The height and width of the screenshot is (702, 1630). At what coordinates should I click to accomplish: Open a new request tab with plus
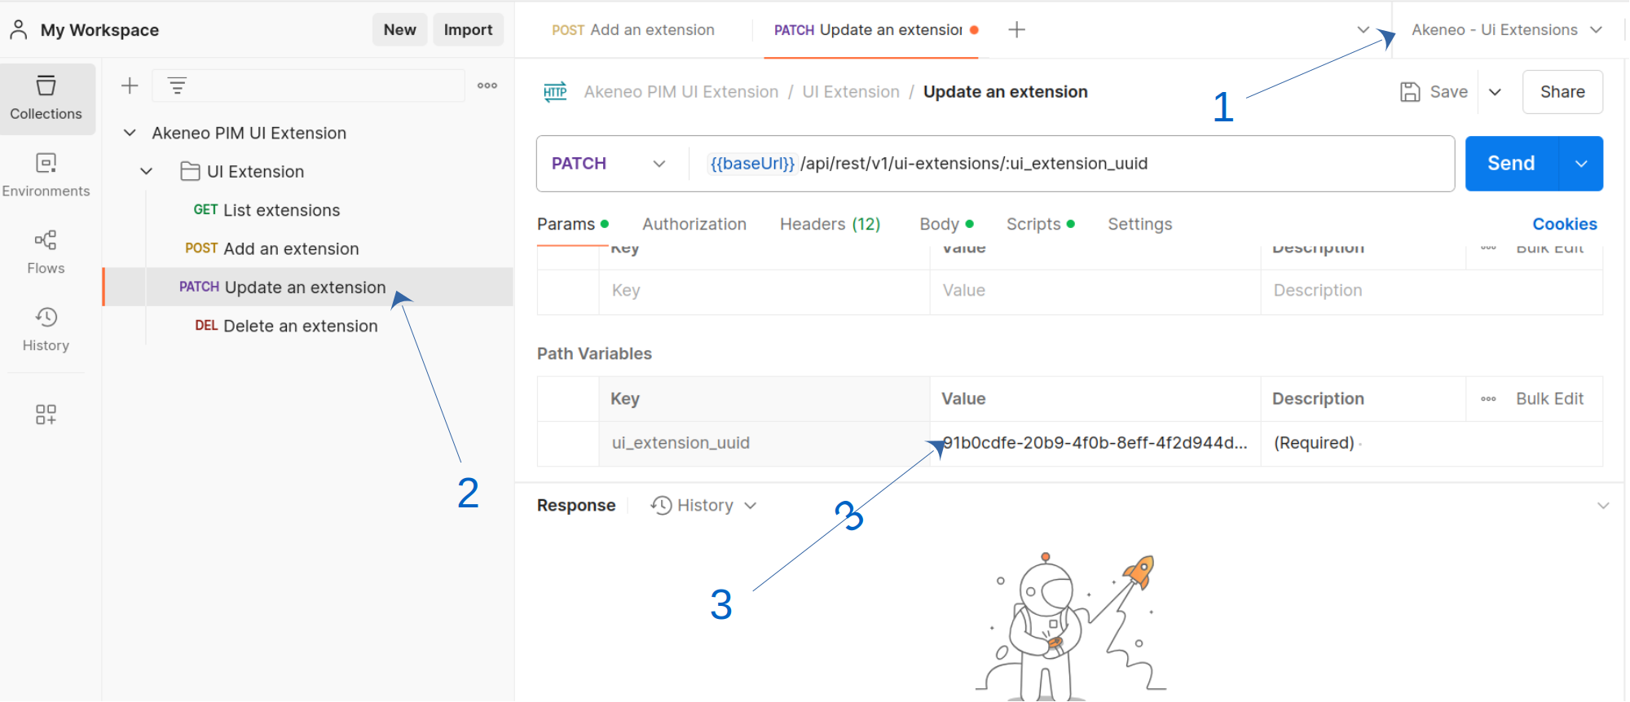coord(1016,30)
